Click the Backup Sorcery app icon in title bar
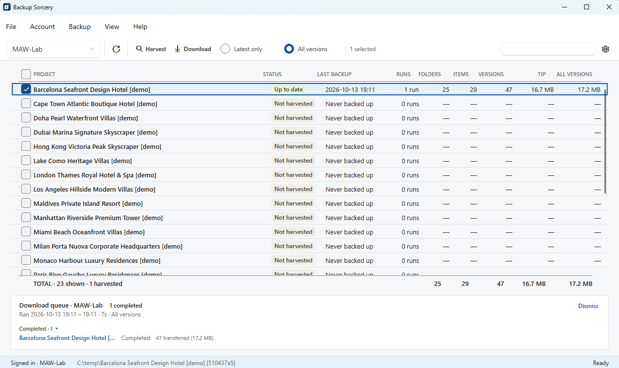The image size is (619, 368). point(7,7)
